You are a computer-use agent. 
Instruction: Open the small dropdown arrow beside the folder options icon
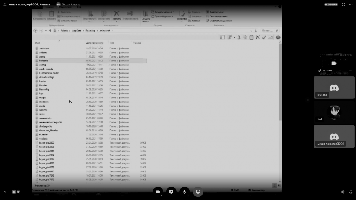[x=234, y=37]
